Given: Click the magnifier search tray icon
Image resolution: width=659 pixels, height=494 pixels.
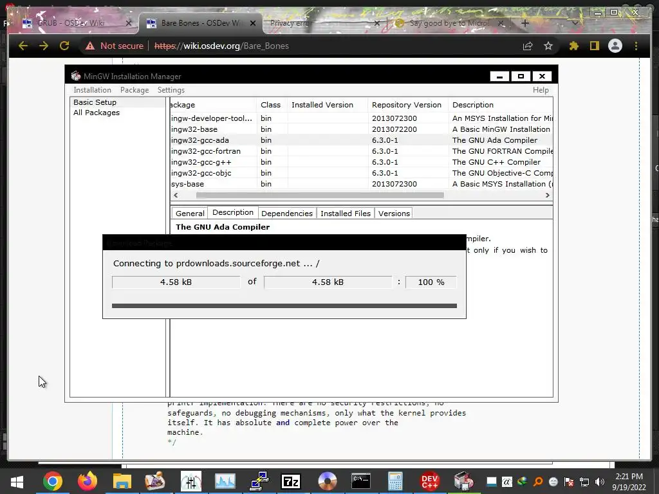Looking at the screenshot, I should [x=538, y=482].
